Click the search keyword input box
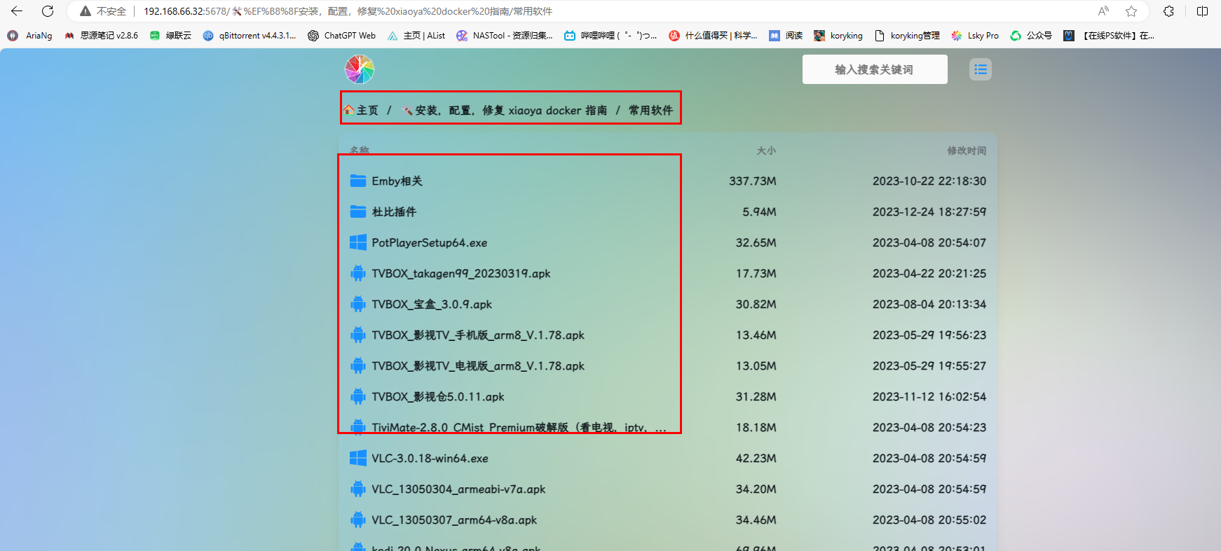Image resolution: width=1221 pixels, height=551 pixels. (x=874, y=69)
